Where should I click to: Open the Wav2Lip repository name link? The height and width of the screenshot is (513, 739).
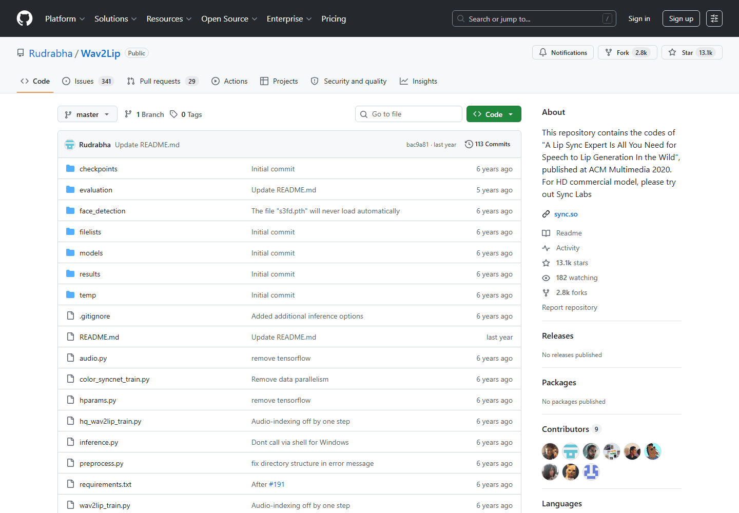pos(101,53)
